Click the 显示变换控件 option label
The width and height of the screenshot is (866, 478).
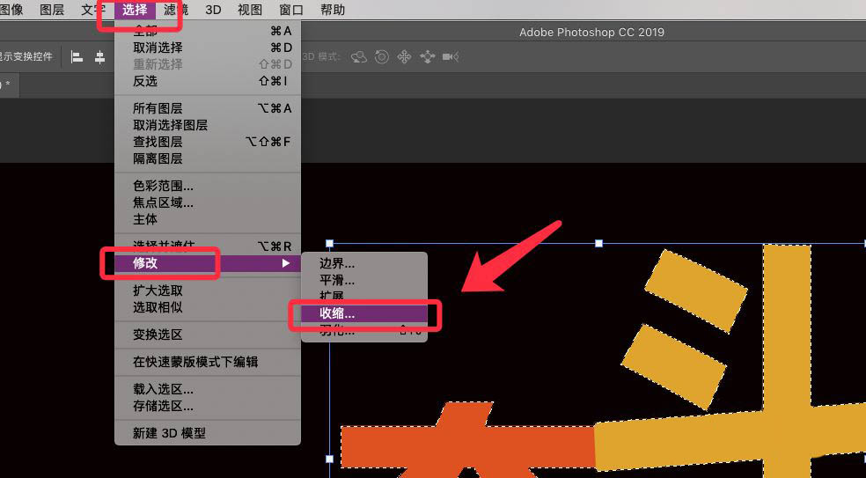[26, 57]
